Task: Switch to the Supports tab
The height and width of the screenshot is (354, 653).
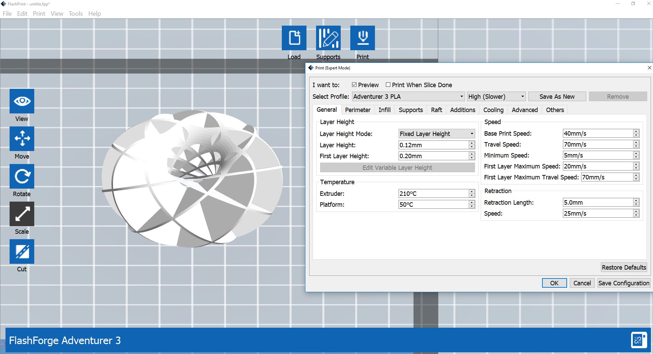Action: pos(411,110)
